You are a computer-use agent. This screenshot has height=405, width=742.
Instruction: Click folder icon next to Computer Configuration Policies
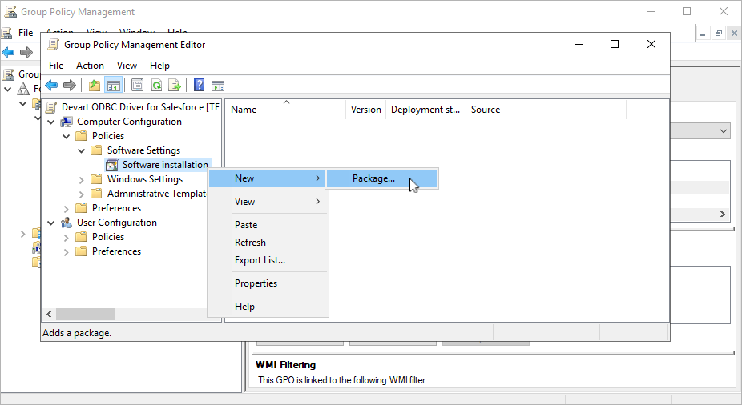point(82,136)
